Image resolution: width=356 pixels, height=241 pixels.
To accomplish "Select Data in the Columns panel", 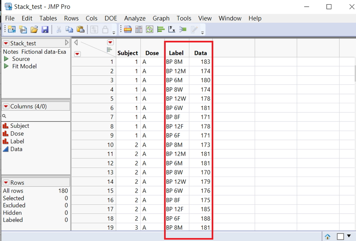I will [x=16, y=149].
